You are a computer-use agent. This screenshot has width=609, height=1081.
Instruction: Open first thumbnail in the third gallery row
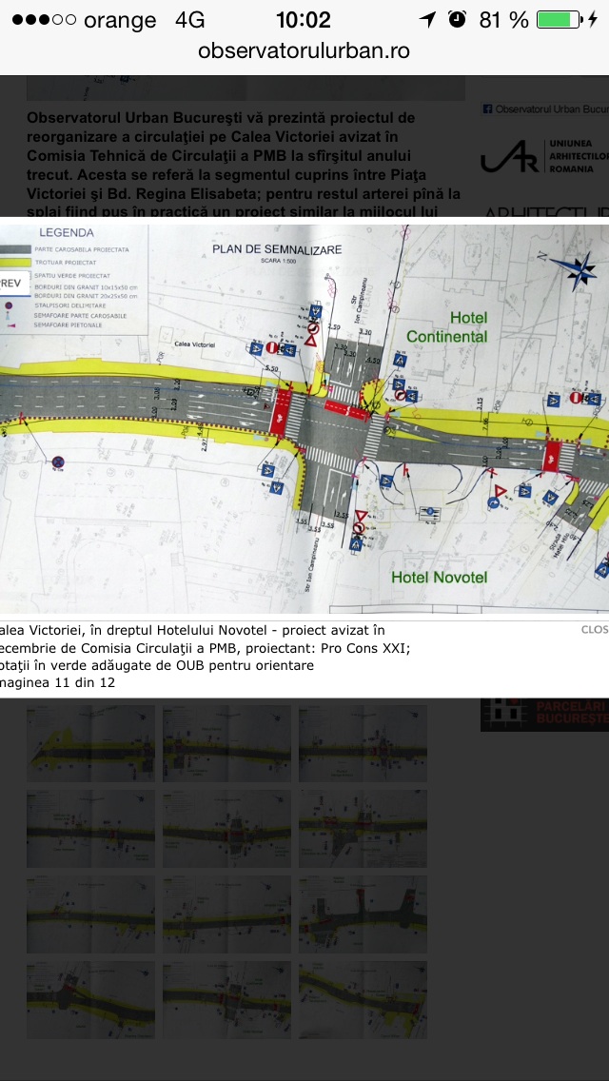point(90,914)
